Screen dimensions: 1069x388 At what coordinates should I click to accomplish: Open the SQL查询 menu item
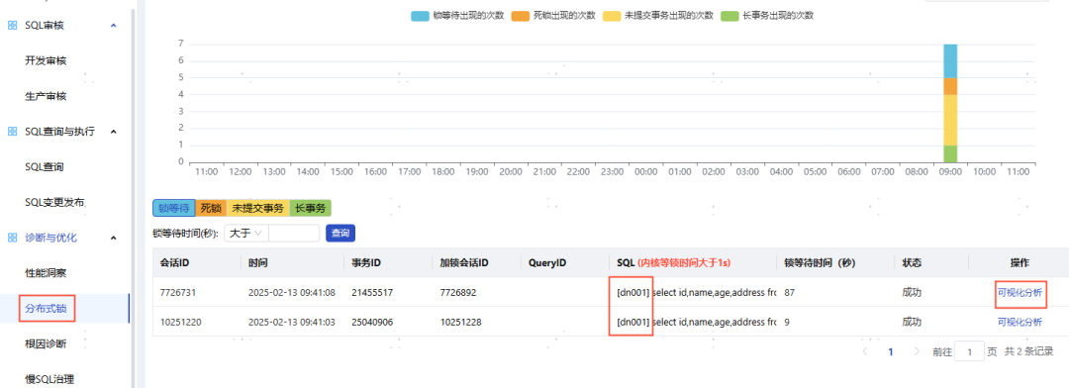(45, 167)
